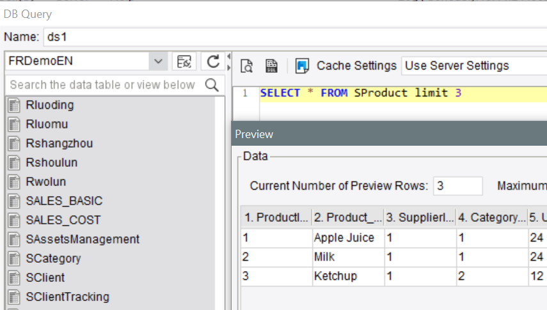Click inside the SQL query editor line
Viewport: 547px width, 310px height.
(403, 93)
